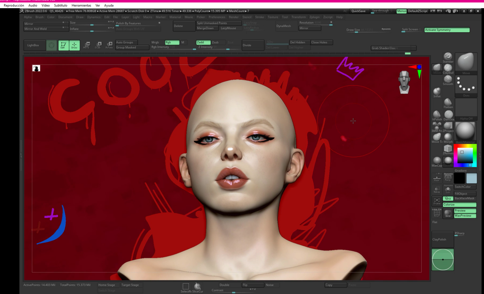Open the Stroke palette menu
The height and width of the screenshot is (294, 484).
point(259,17)
